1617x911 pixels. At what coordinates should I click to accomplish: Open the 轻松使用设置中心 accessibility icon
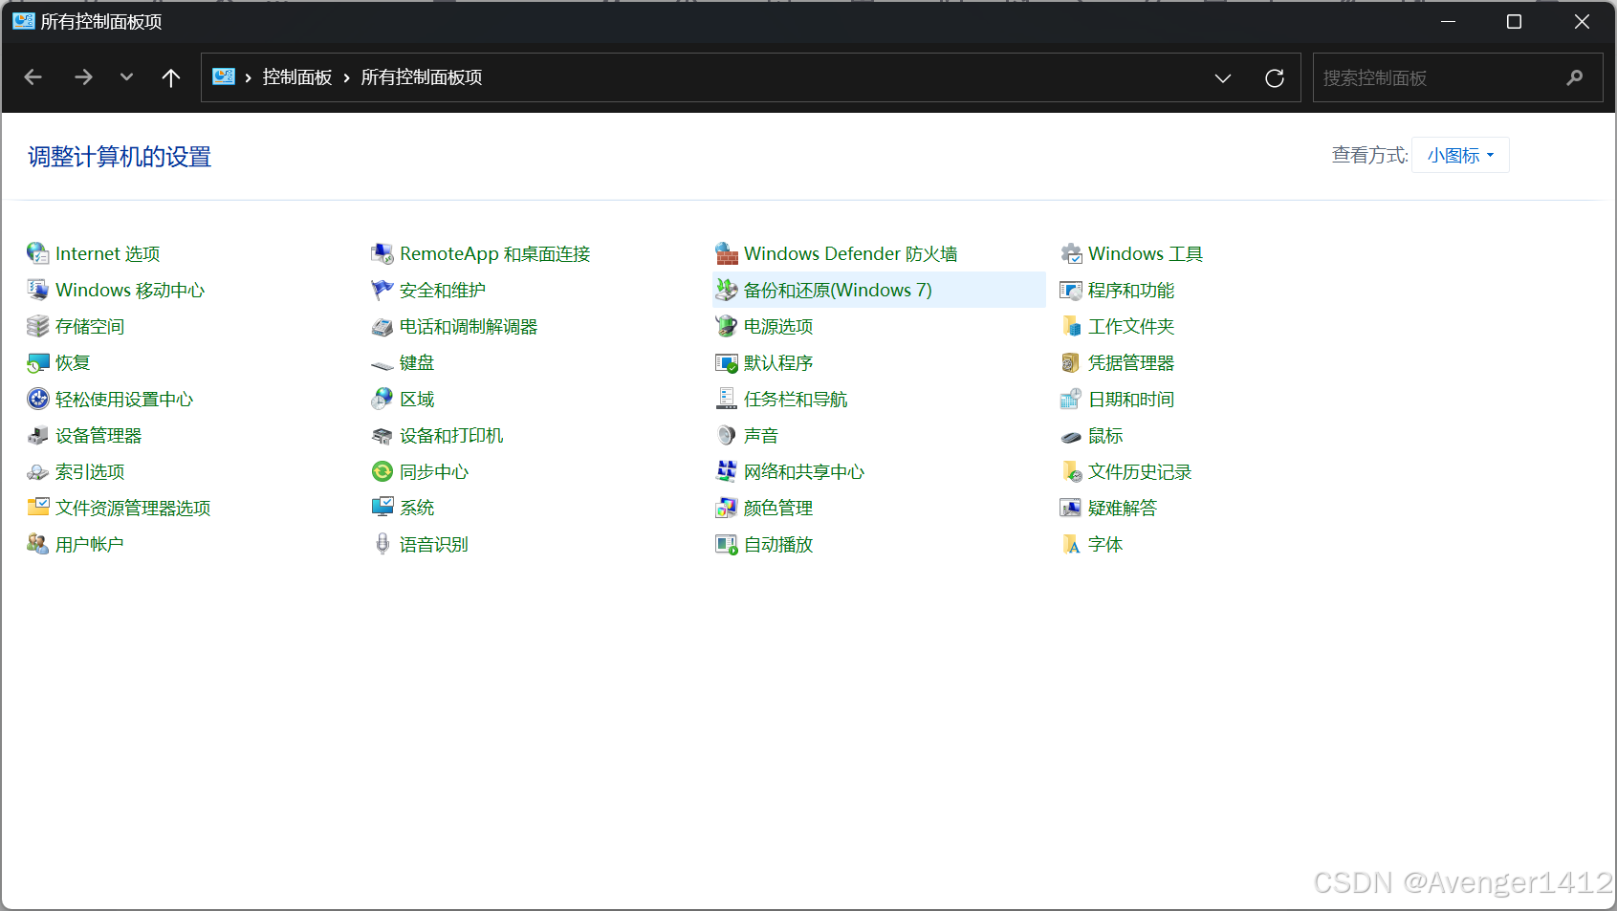[x=37, y=399]
